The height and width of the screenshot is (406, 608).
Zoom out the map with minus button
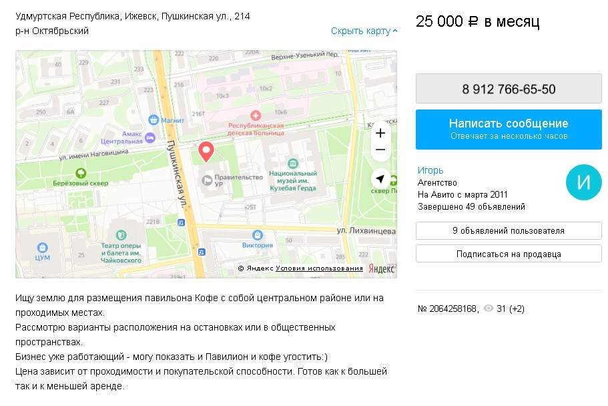coord(380,150)
